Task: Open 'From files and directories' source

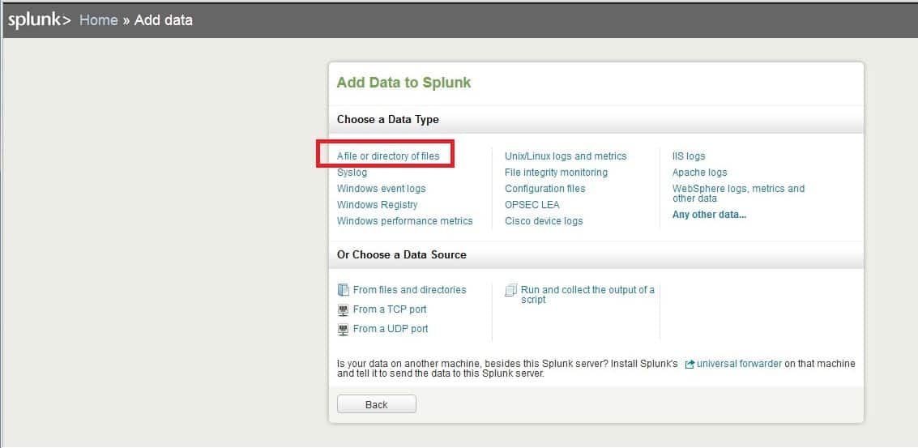Action: coord(409,290)
